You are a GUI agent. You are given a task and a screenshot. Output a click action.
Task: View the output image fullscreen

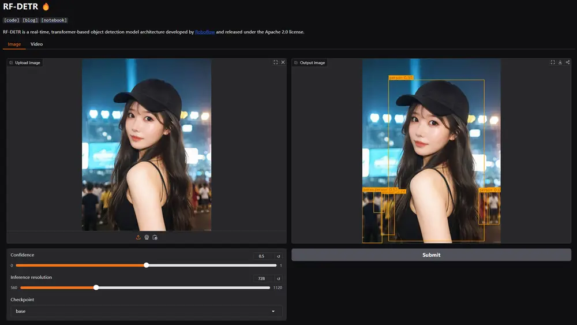pos(553,62)
